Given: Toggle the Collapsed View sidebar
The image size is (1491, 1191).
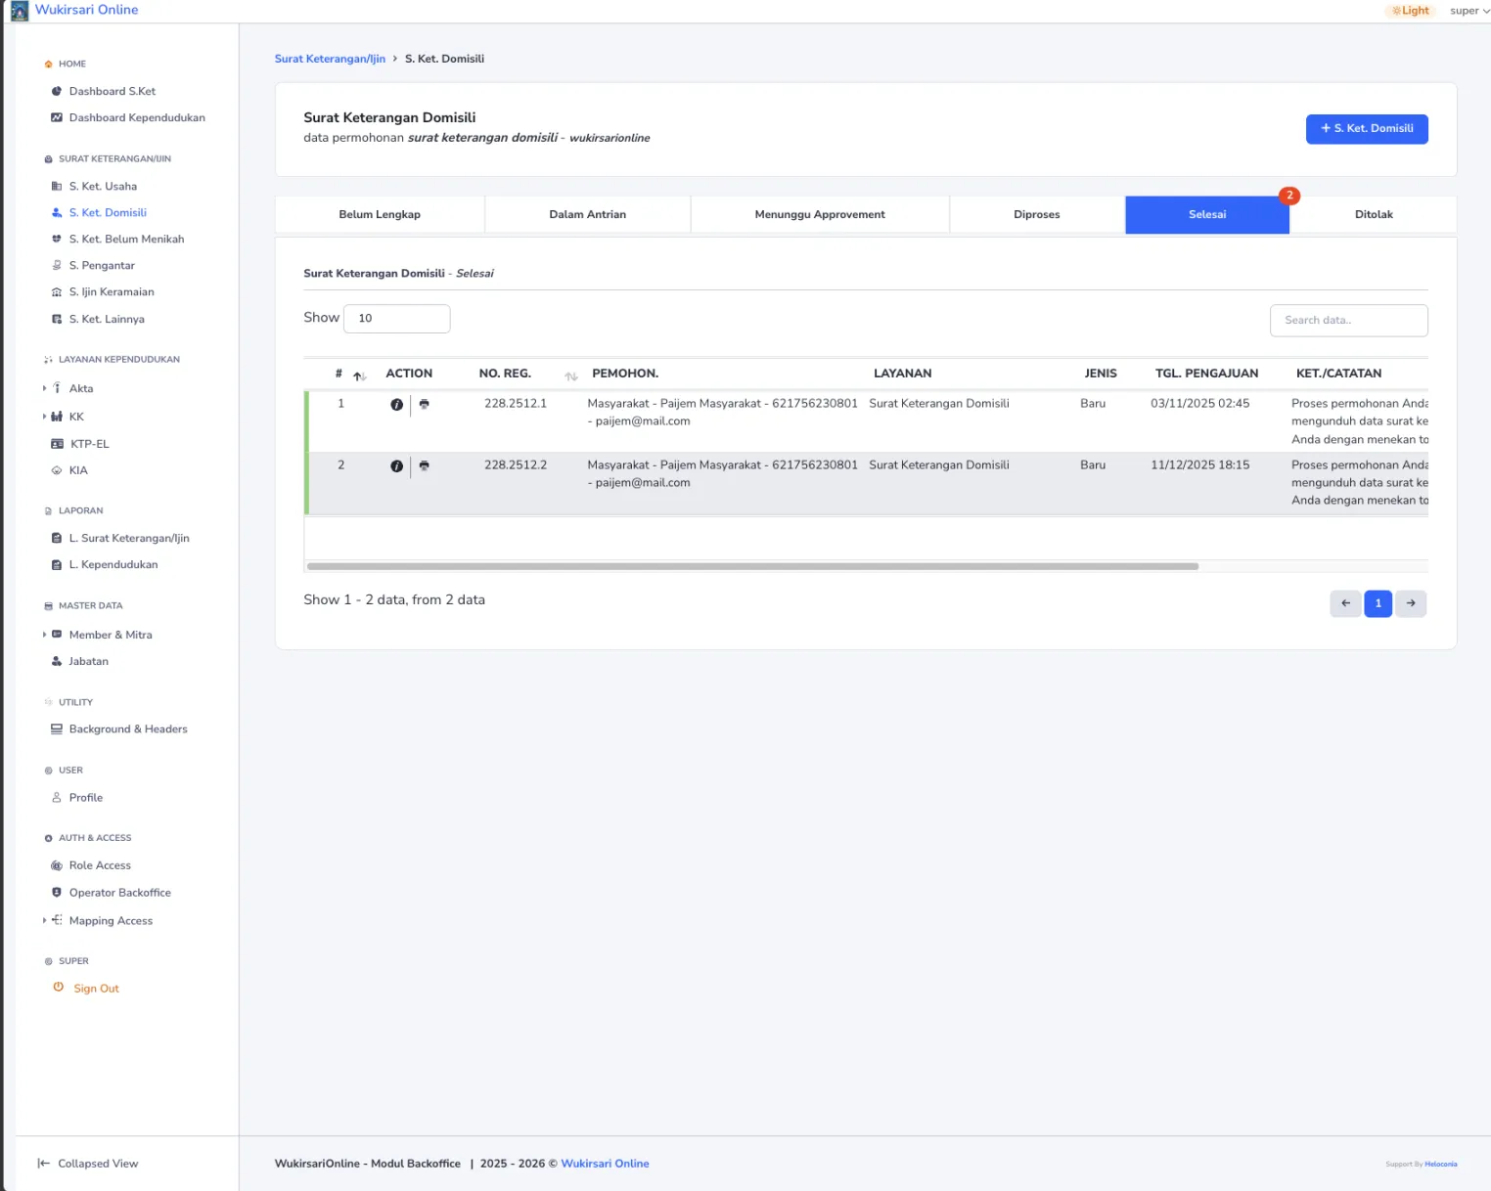Looking at the screenshot, I should (x=88, y=1164).
